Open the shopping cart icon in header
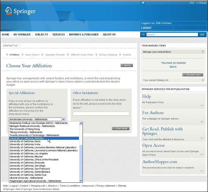The height and width of the screenshot is (192, 208). [143, 3]
